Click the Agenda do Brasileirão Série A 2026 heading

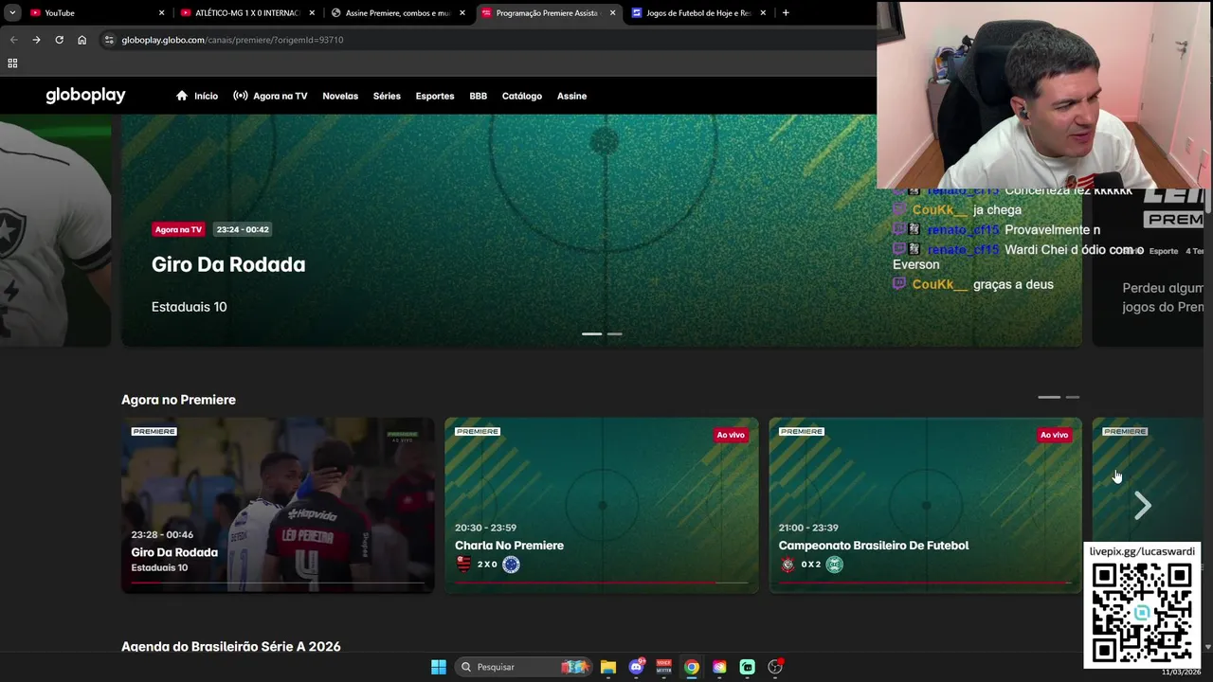(230, 646)
